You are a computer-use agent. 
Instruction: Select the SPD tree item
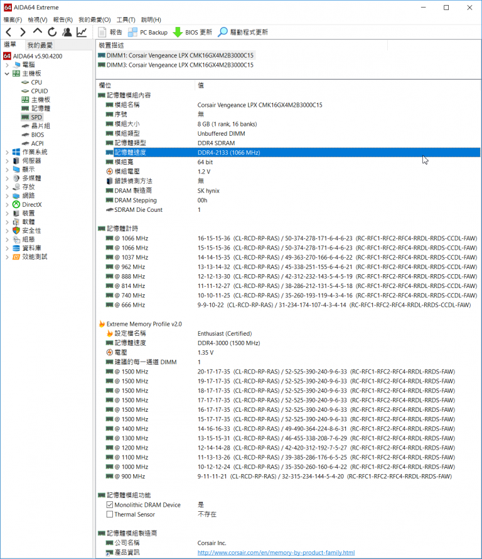point(36,118)
